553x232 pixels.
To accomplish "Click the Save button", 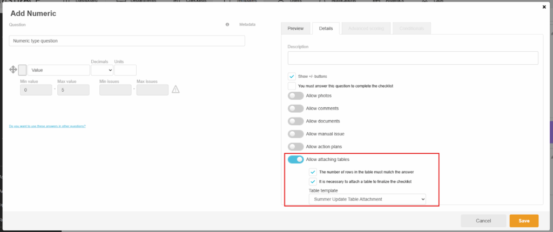I will click(x=523, y=221).
